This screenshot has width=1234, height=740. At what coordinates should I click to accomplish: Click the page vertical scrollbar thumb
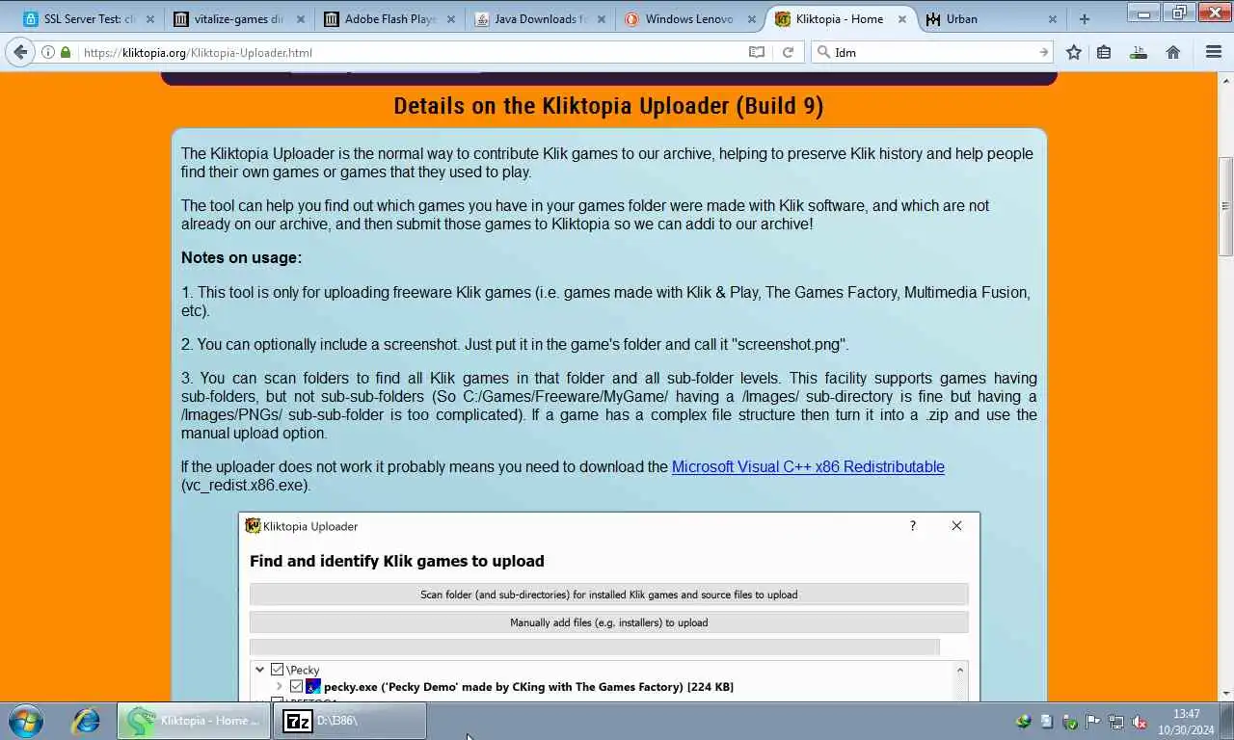tap(1225, 206)
